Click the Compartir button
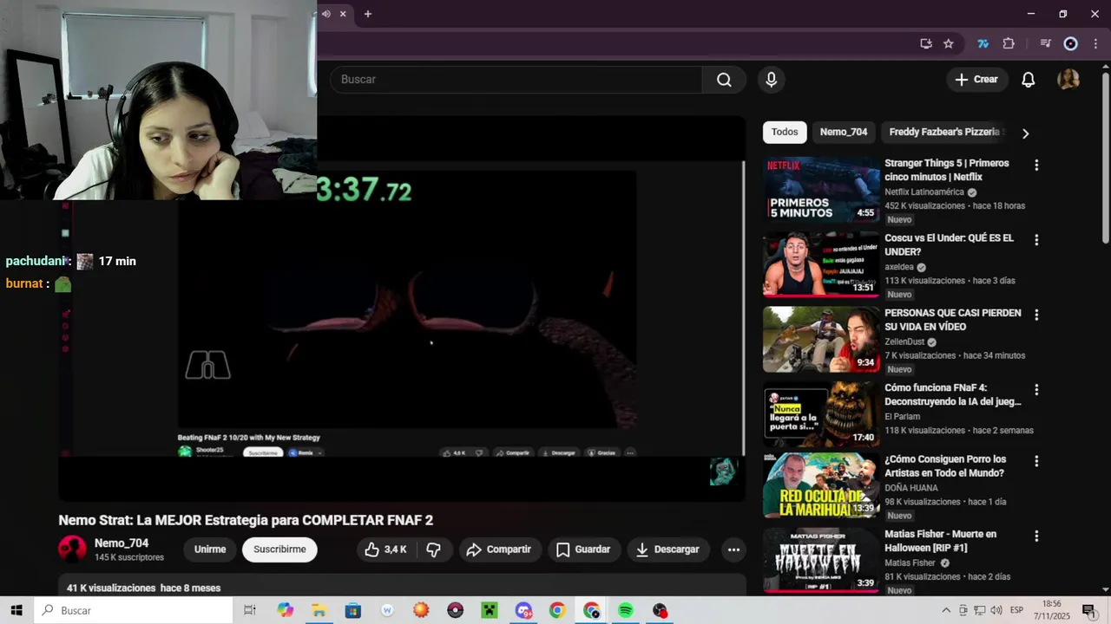This screenshot has width=1111, height=624. [x=498, y=549]
